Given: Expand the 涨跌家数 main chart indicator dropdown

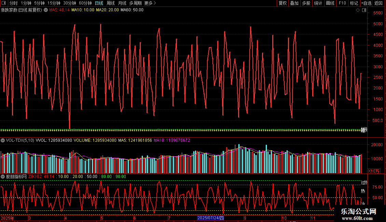Looking at the screenshot, I should [45, 10].
